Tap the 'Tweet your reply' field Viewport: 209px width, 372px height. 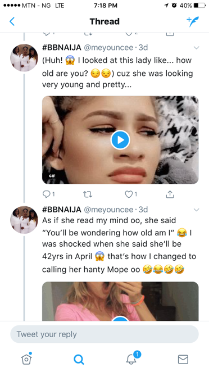[104, 334]
